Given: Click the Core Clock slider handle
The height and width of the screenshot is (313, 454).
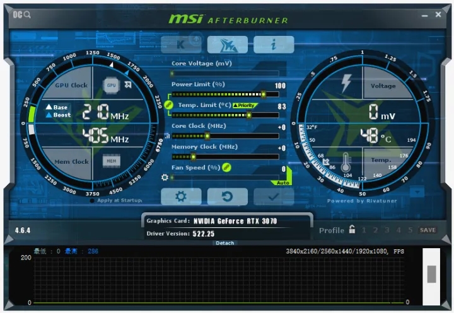Looking at the screenshot, I should pos(207,136).
